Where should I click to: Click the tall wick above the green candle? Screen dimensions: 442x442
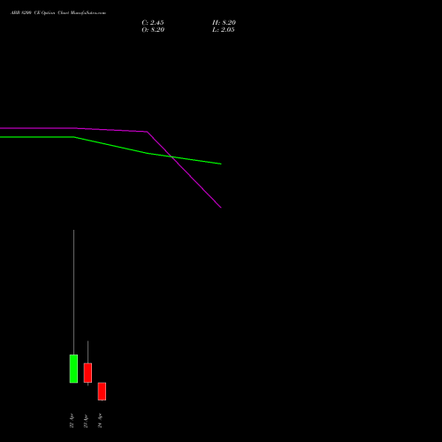coord(73,292)
